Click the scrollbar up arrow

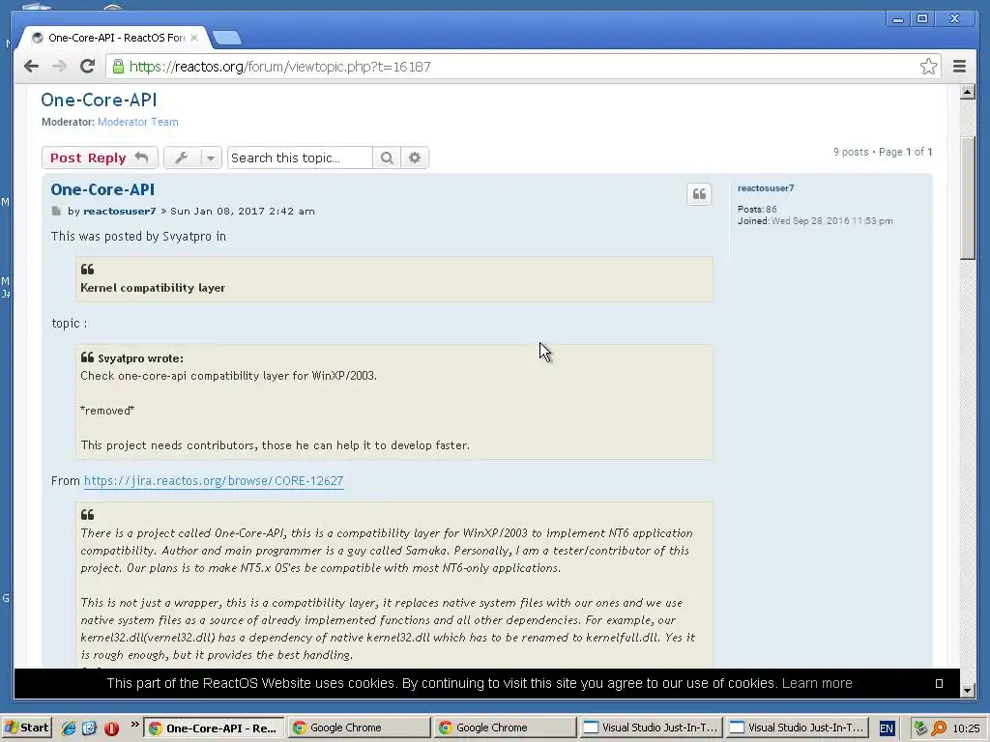967,92
